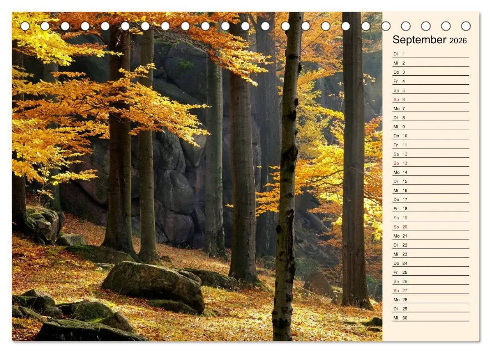Select the row Di 8
This screenshot has height=353, width=491.
tap(431, 117)
